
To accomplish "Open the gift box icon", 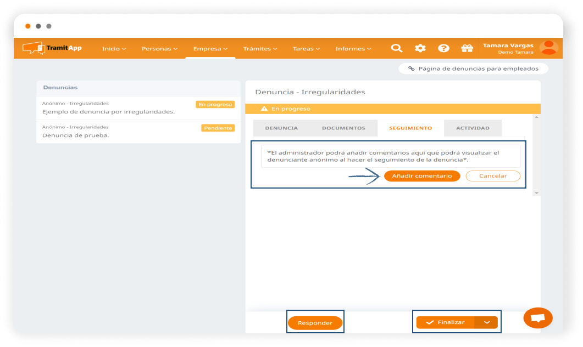I will coord(467,48).
